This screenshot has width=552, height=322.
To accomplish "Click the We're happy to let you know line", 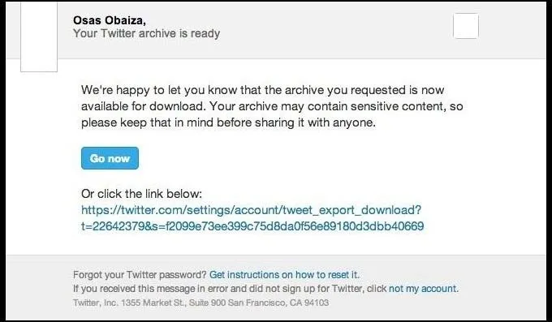I will (263, 90).
